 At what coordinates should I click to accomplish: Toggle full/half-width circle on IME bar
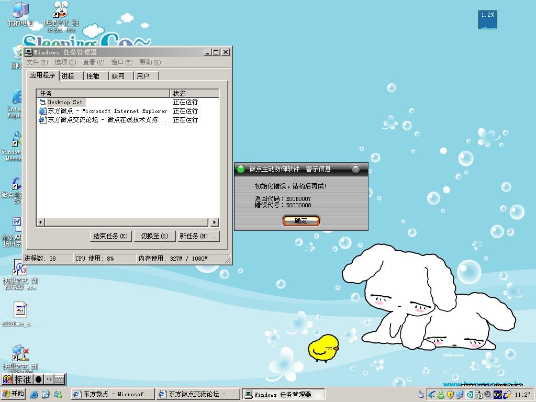click(x=39, y=379)
